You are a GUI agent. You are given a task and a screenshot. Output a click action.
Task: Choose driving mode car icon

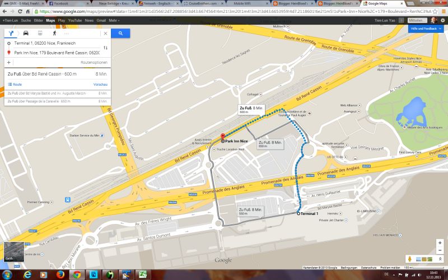coord(26,33)
